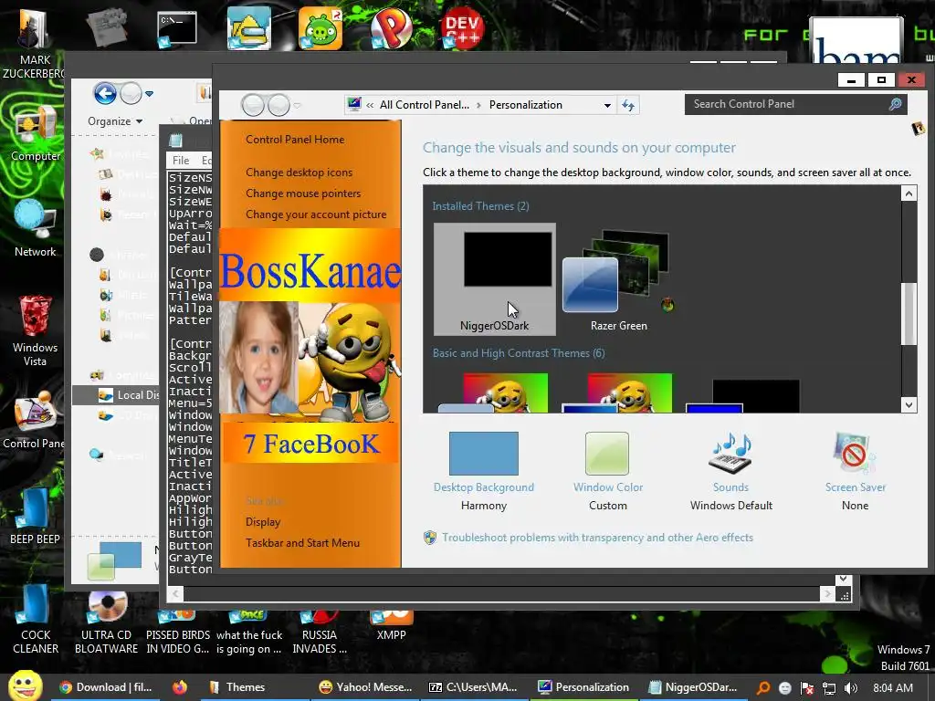Open the Organize dropdown in Explorer
This screenshot has height=701, width=935.
(x=115, y=121)
